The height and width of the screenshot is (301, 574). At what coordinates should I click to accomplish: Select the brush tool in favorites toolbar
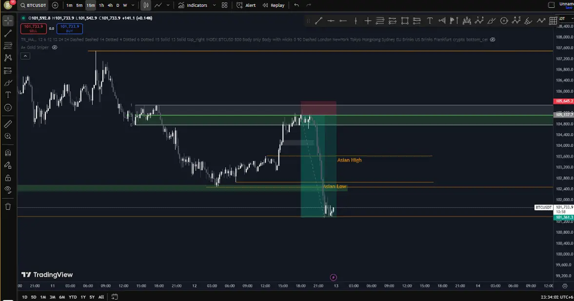pyautogui.click(x=491, y=21)
